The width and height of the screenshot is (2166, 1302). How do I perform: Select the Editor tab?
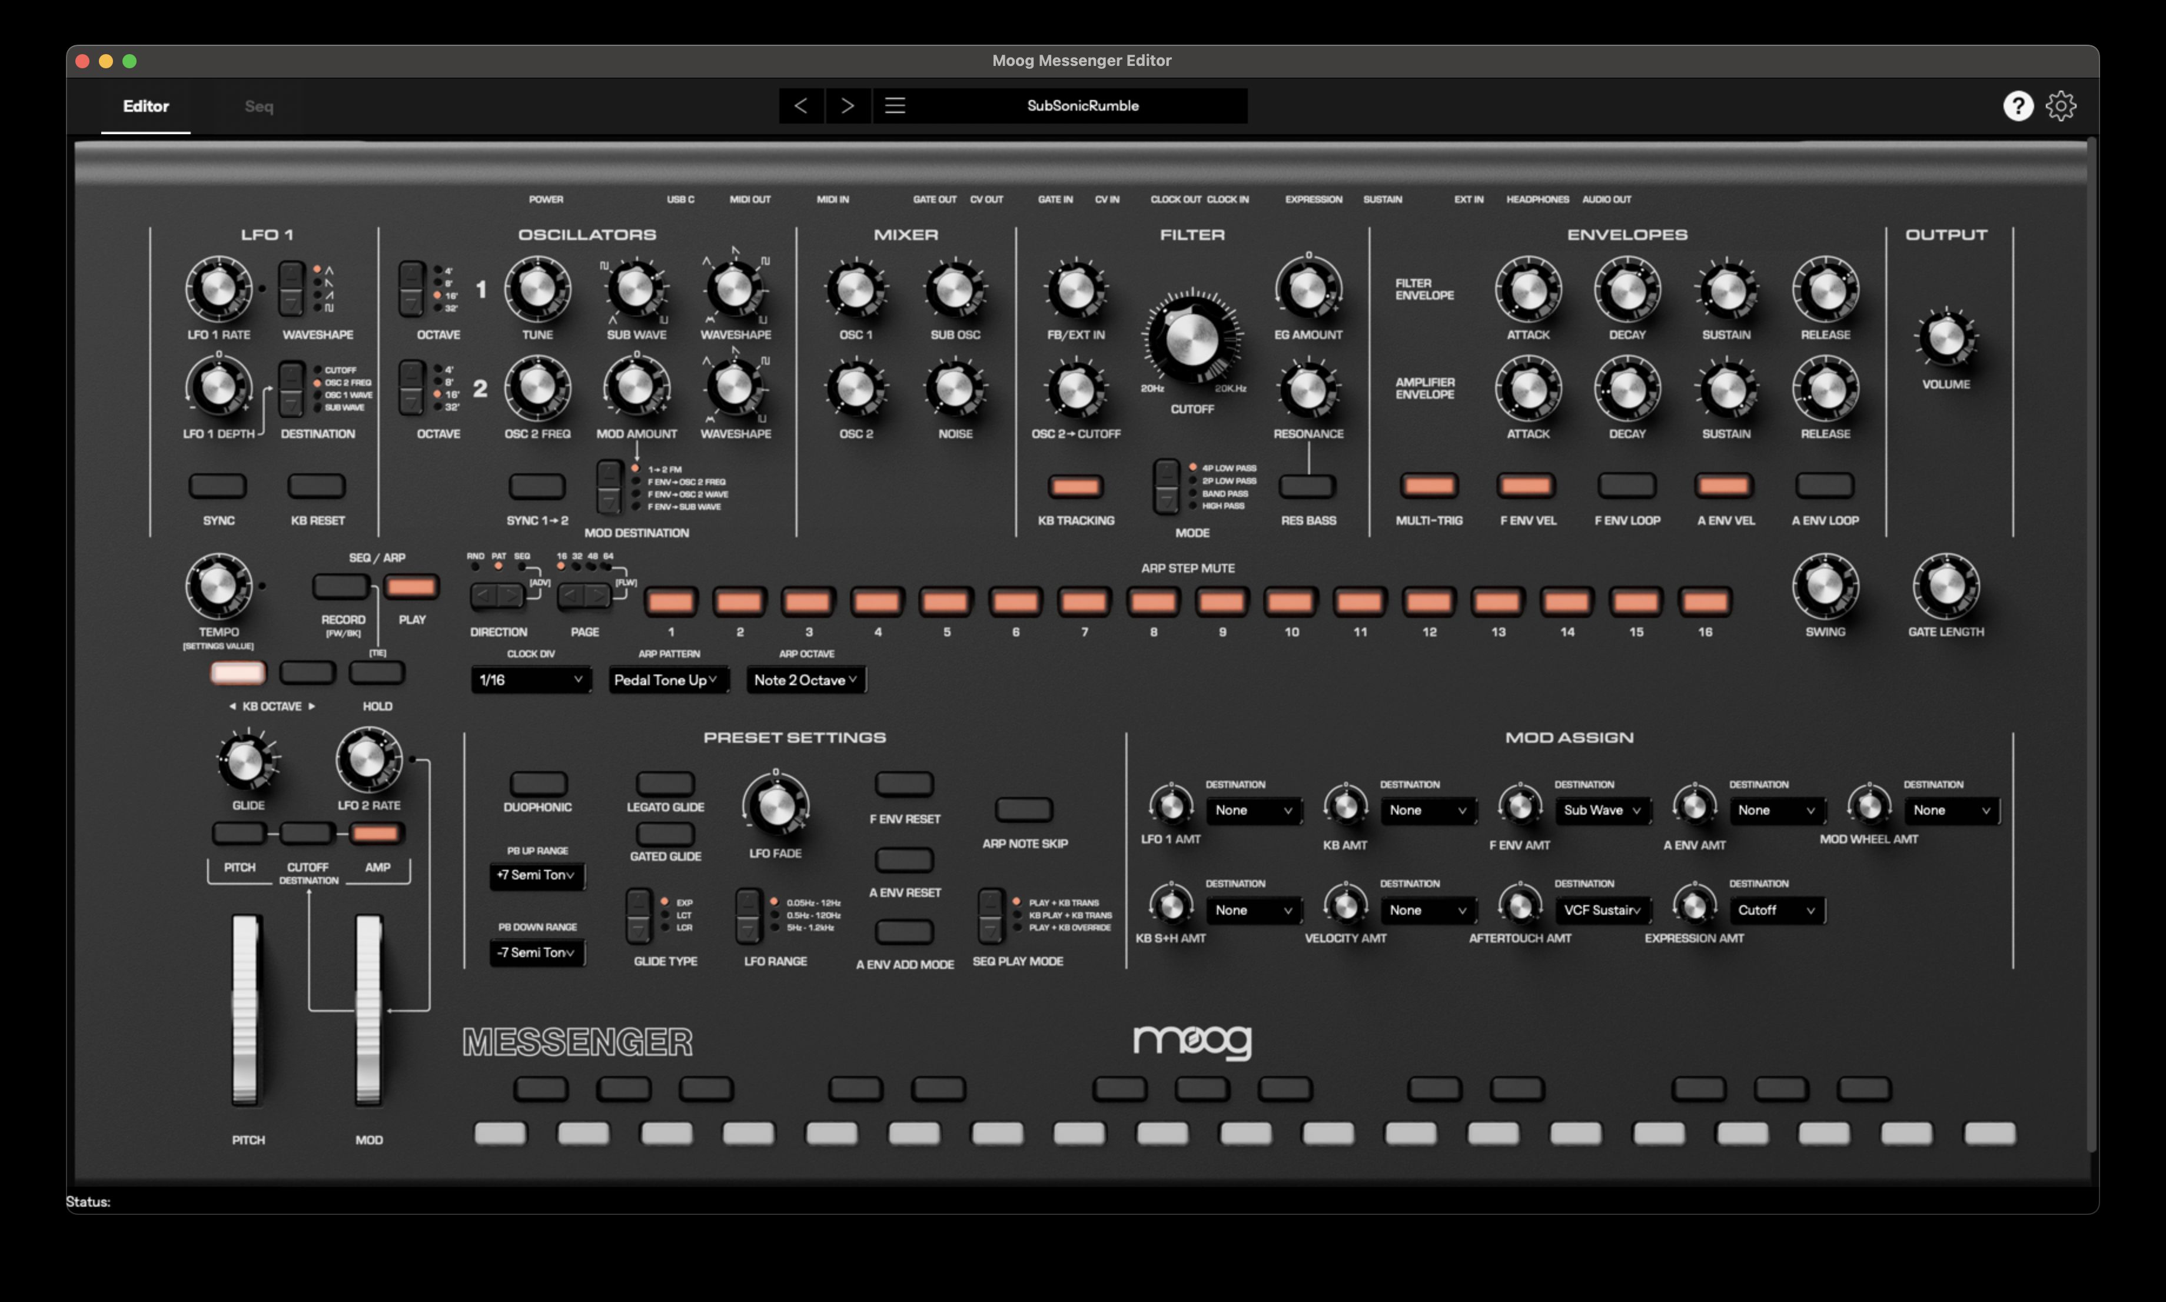145,105
